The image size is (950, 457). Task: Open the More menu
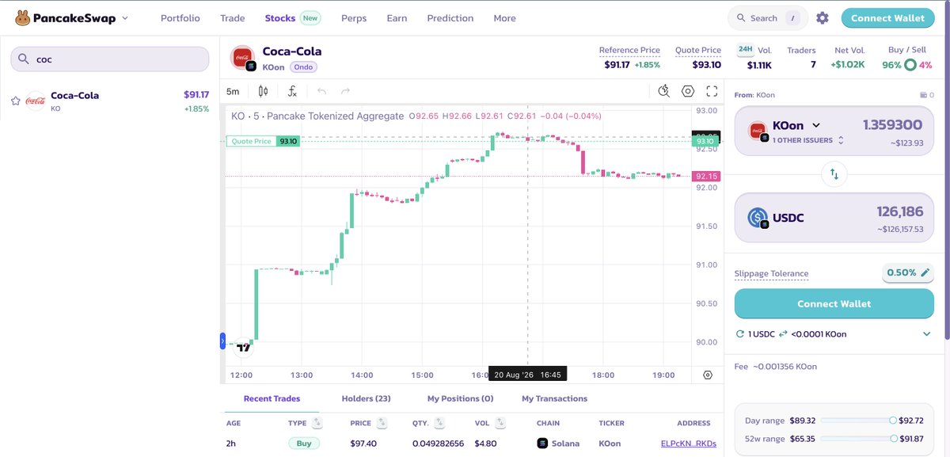tap(504, 17)
